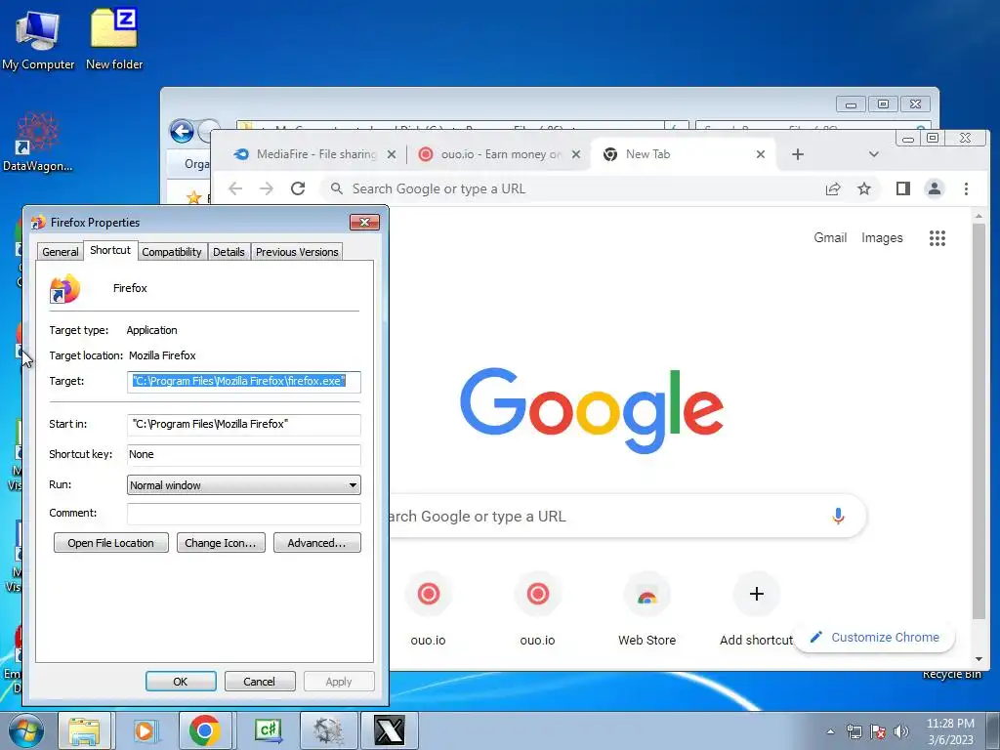Screen dimensions: 1000x750
Task: Focus Chrome's address bar
Action: (574, 188)
